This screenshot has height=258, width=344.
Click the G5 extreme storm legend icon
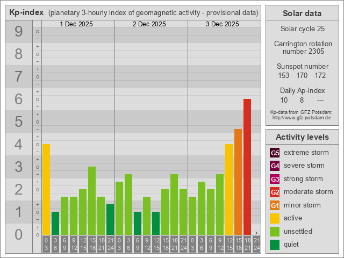coord(275,153)
